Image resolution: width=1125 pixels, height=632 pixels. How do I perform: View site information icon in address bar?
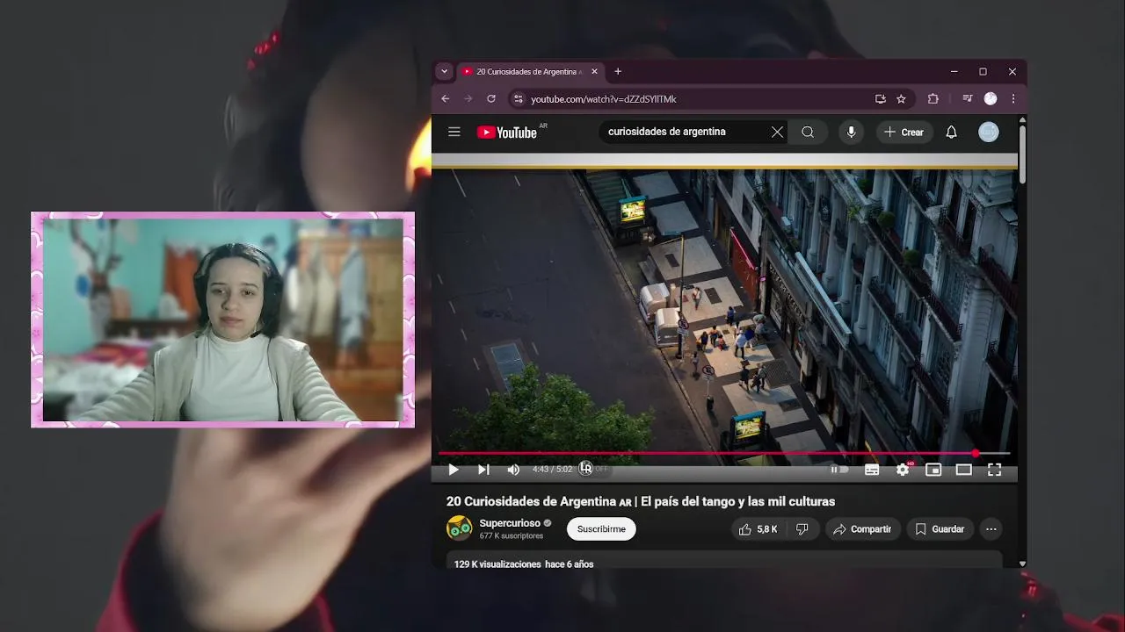tap(518, 99)
